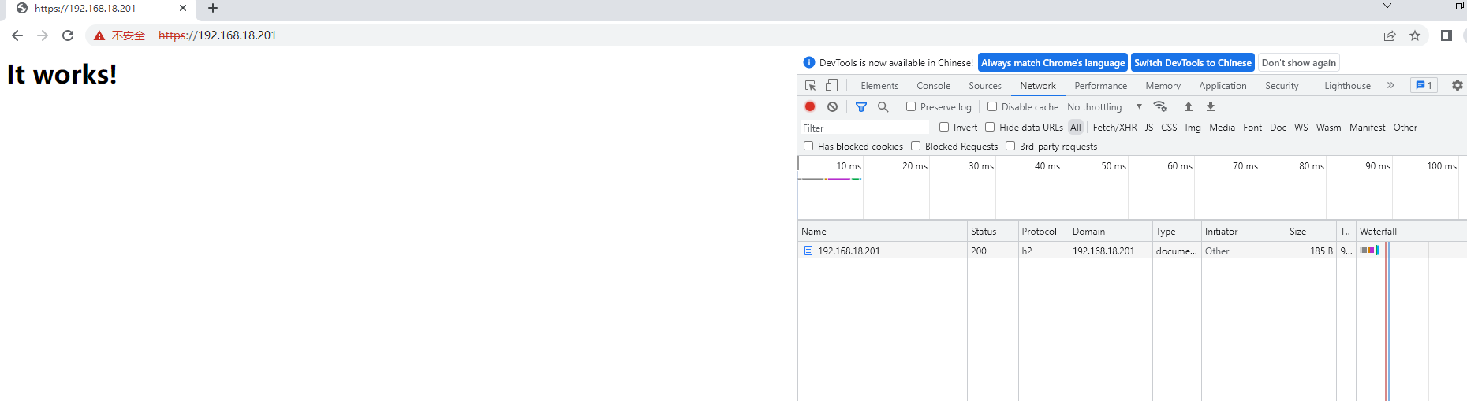Click the record network log red button
Viewport: 1467px width, 401px height.
click(x=810, y=106)
